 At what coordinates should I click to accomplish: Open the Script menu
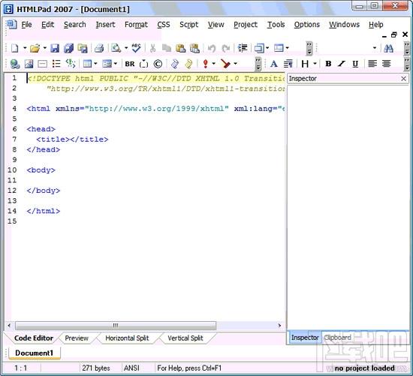coord(188,25)
